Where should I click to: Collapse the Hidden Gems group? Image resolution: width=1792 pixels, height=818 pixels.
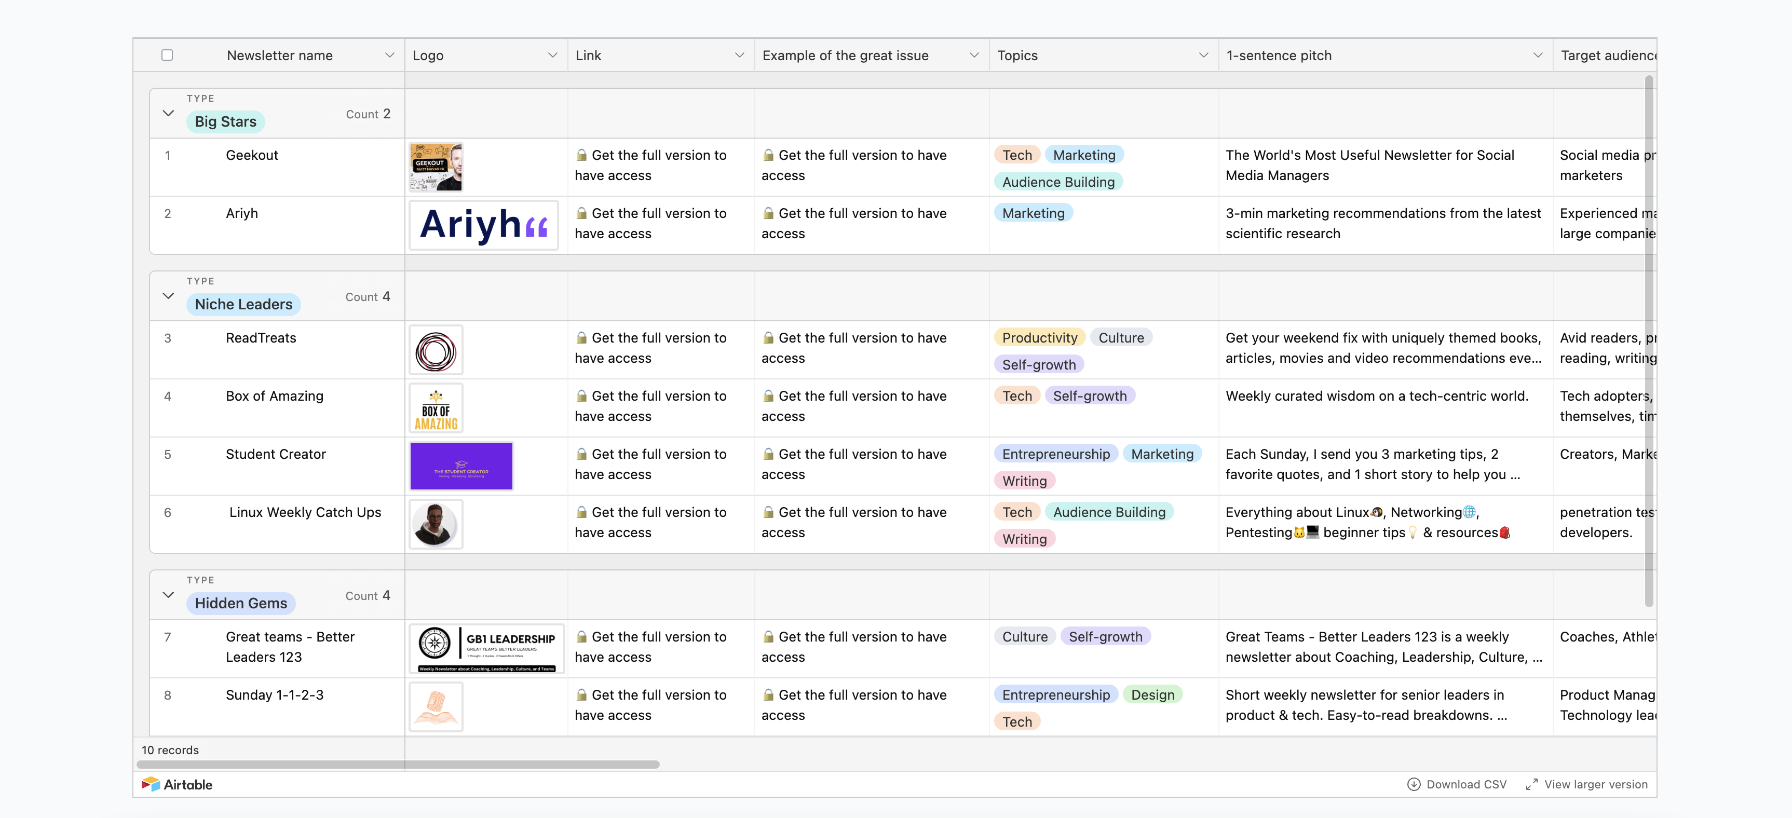coord(168,595)
